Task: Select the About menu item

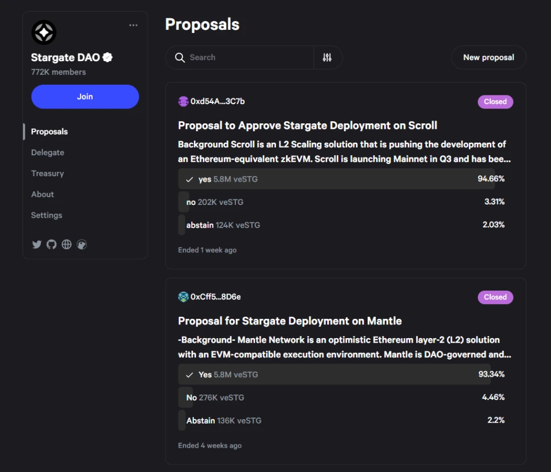Action: click(42, 194)
